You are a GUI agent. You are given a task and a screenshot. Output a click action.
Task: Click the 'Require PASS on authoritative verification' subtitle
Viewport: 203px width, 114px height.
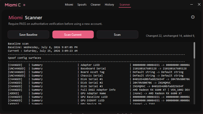(x=55, y=24)
